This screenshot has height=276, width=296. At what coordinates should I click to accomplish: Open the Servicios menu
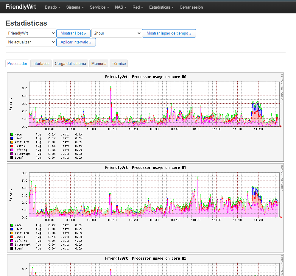tap(99, 7)
